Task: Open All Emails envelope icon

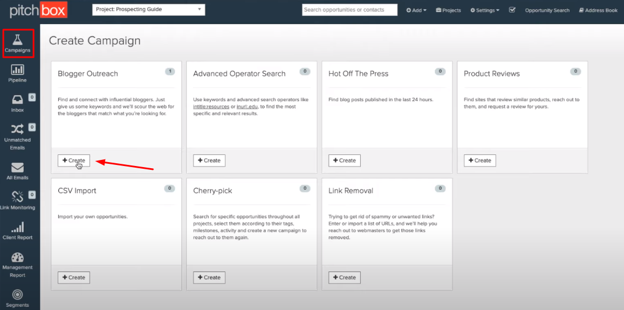Action: [18, 167]
